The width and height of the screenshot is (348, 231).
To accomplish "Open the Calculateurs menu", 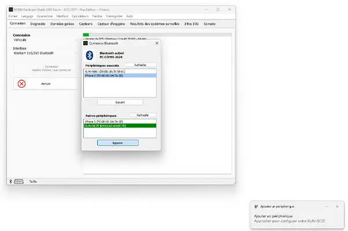I will pyautogui.click(x=80, y=16).
